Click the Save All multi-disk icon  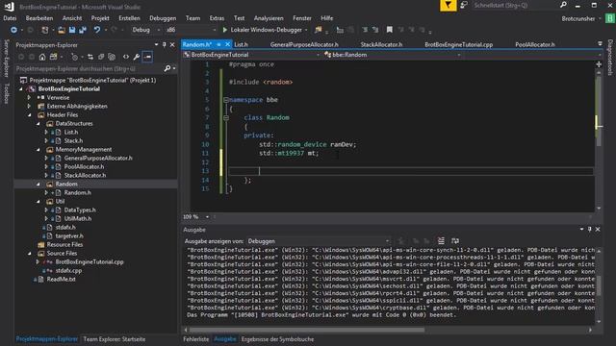click(x=83, y=30)
